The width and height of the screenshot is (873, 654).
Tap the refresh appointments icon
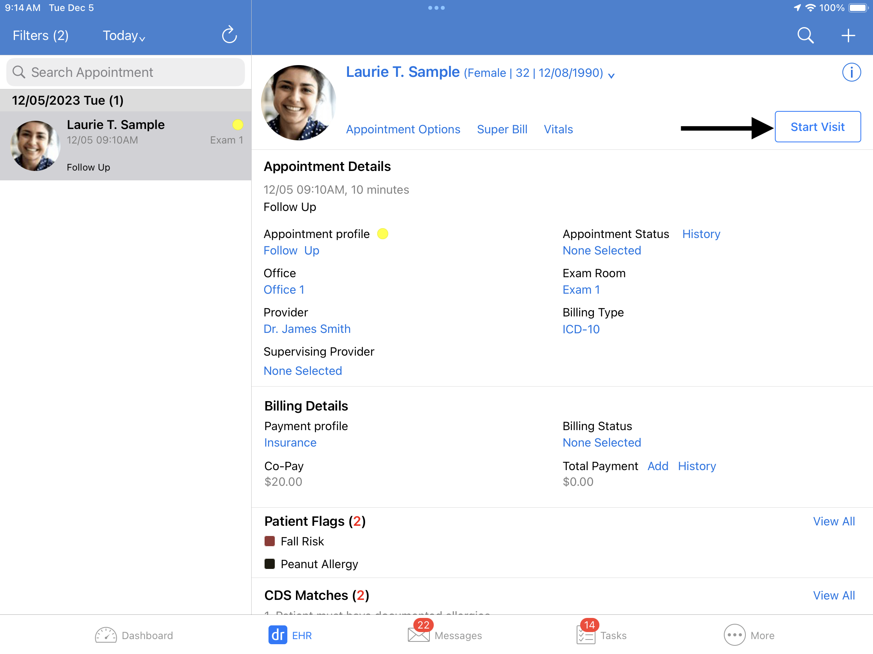coord(229,35)
